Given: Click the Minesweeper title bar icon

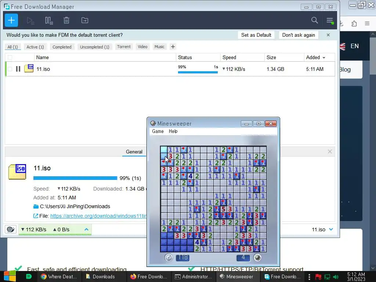Looking at the screenshot, I should tap(153, 123).
